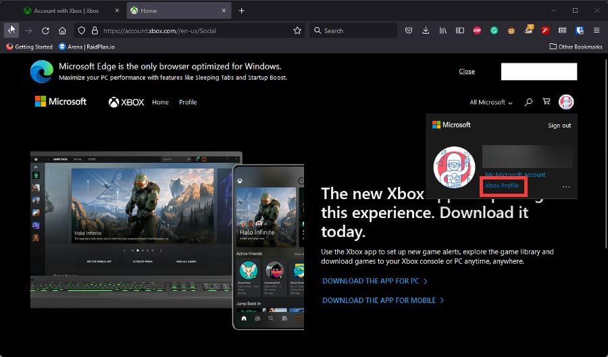608x357 pixels.
Task: Open a new tab with plus button
Action: coord(242,11)
